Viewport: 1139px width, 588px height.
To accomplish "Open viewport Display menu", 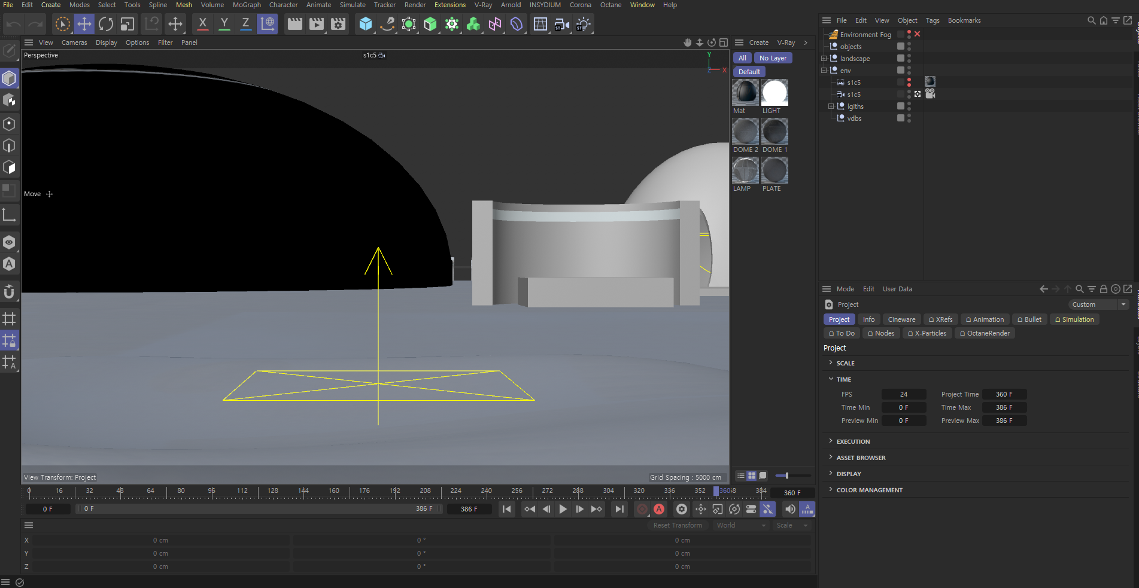I will [107, 42].
